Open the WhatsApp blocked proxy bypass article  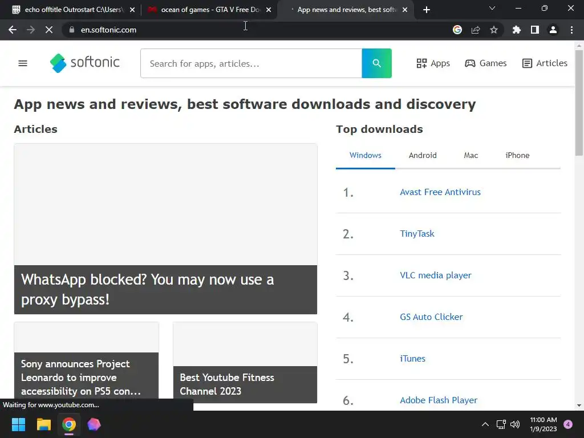[x=166, y=229]
